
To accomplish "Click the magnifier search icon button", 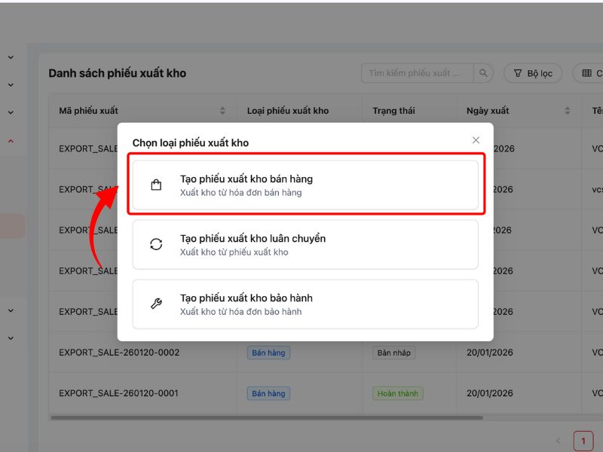I will click(x=484, y=73).
